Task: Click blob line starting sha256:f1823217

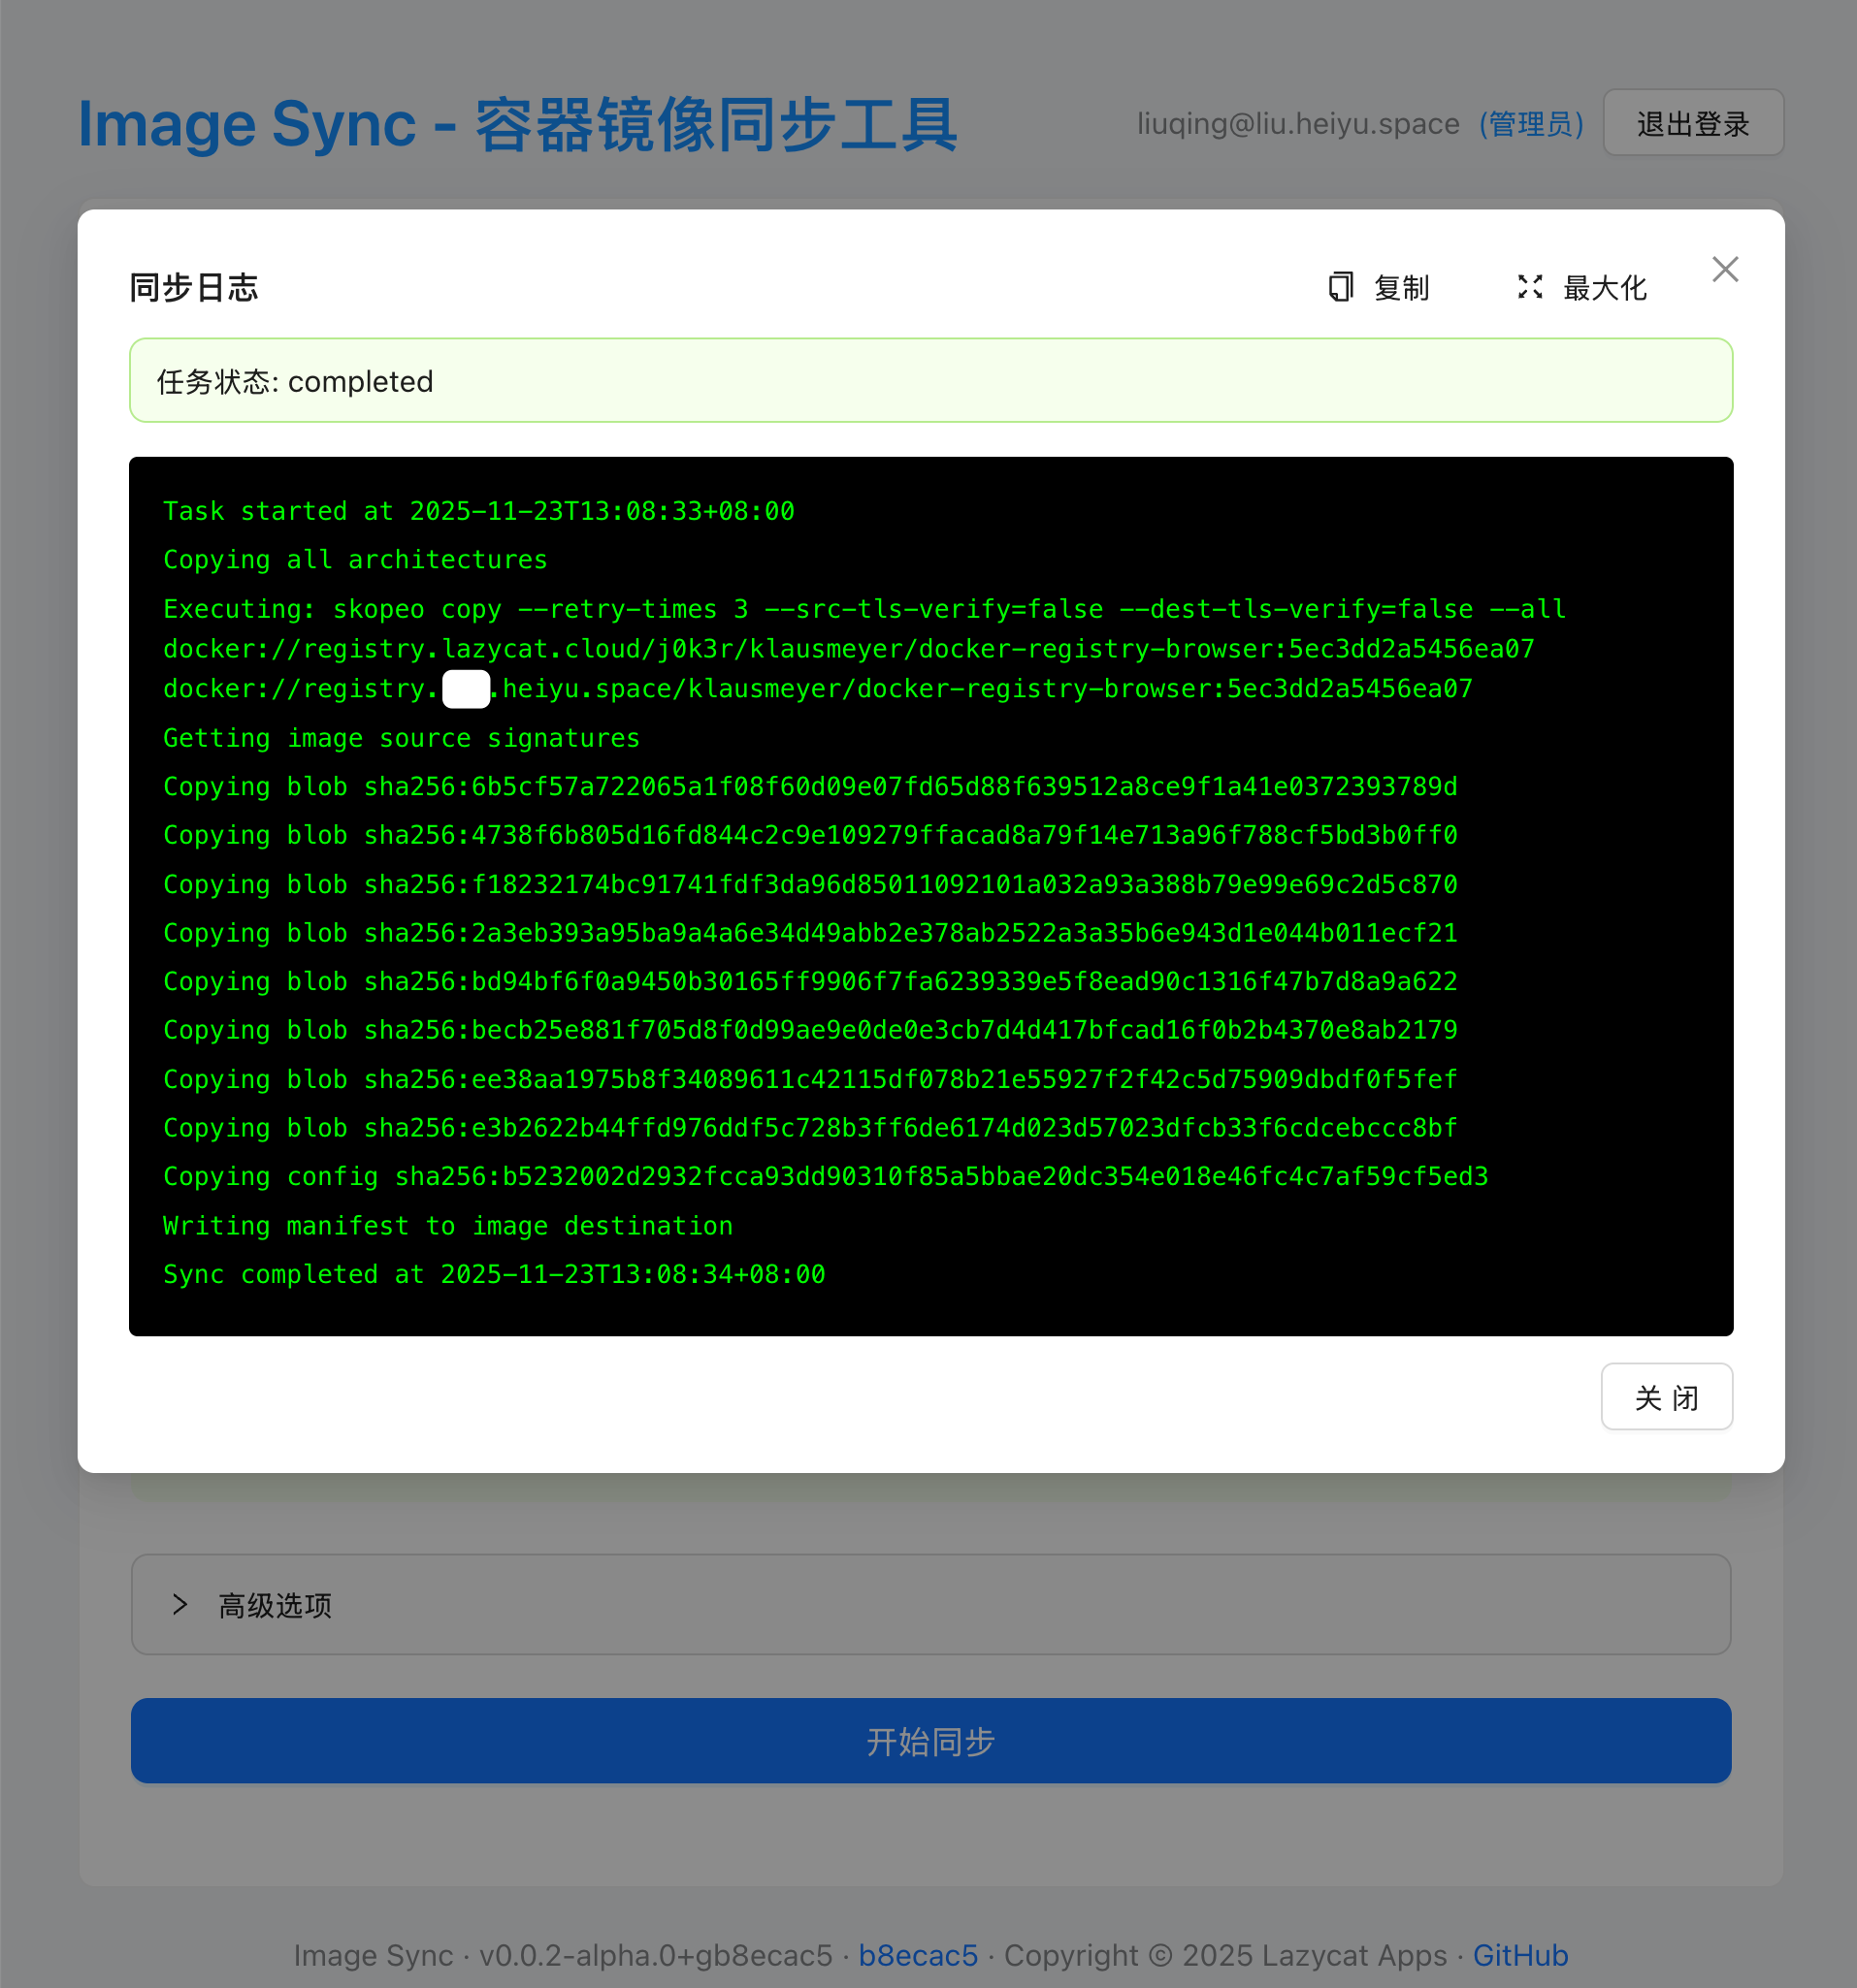Action: [810, 884]
